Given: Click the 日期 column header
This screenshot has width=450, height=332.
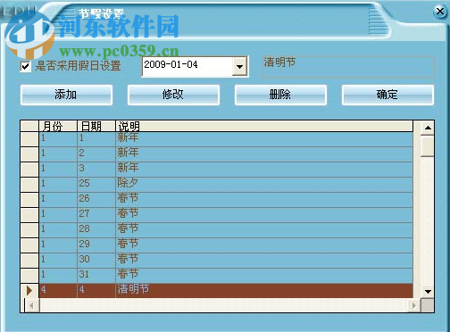Looking at the screenshot, I should point(96,126).
